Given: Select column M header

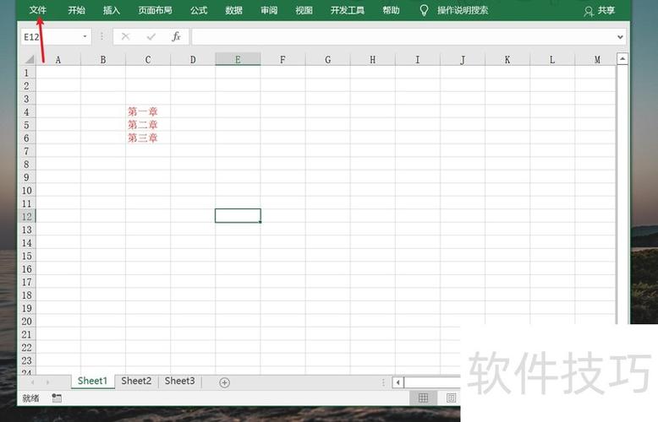Looking at the screenshot, I should coord(596,60).
